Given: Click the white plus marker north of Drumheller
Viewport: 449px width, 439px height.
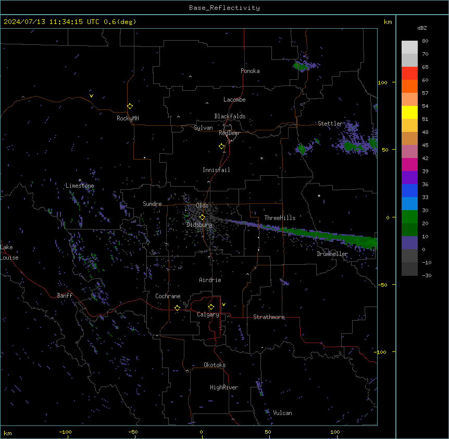Looking at the screenshot, I should 319,196.
